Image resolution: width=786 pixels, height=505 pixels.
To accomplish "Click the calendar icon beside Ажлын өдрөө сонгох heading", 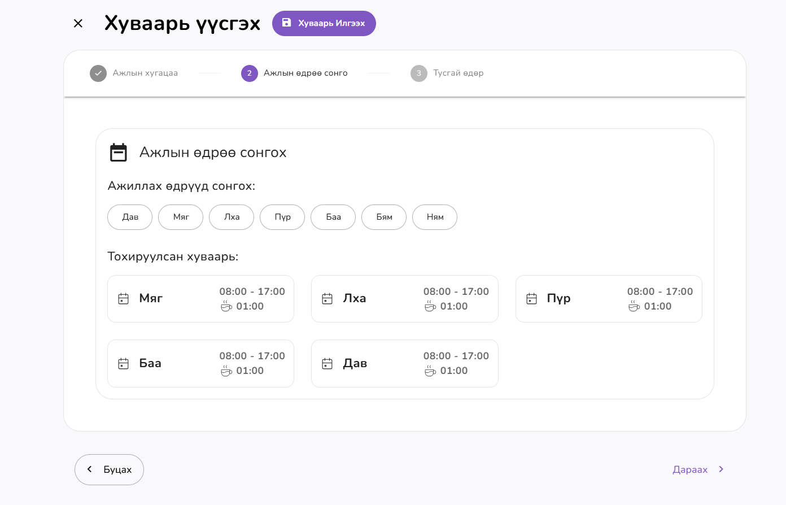I will pos(119,151).
